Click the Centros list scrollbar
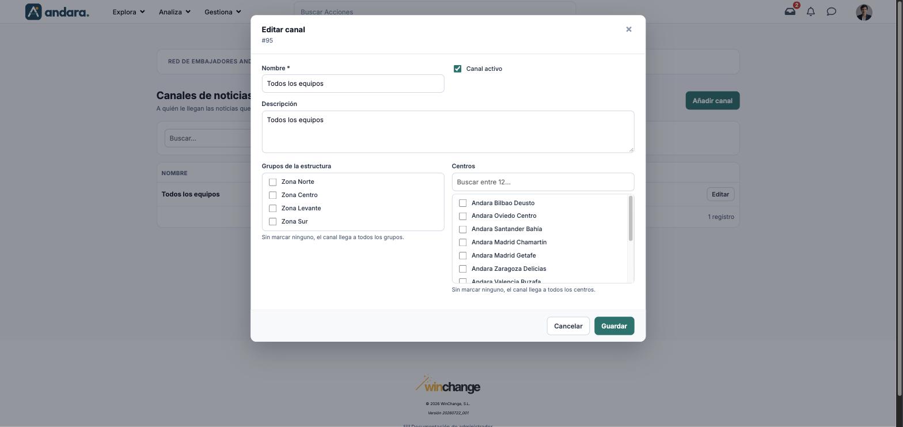The height and width of the screenshot is (427, 903). point(631,218)
